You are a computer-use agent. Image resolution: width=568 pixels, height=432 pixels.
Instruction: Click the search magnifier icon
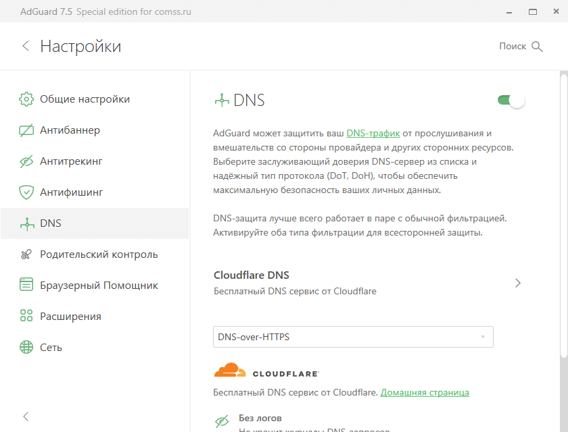pyautogui.click(x=538, y=47)
